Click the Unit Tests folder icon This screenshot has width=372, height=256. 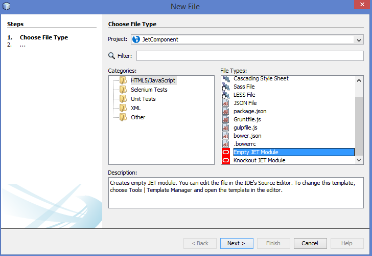[123, 99]
